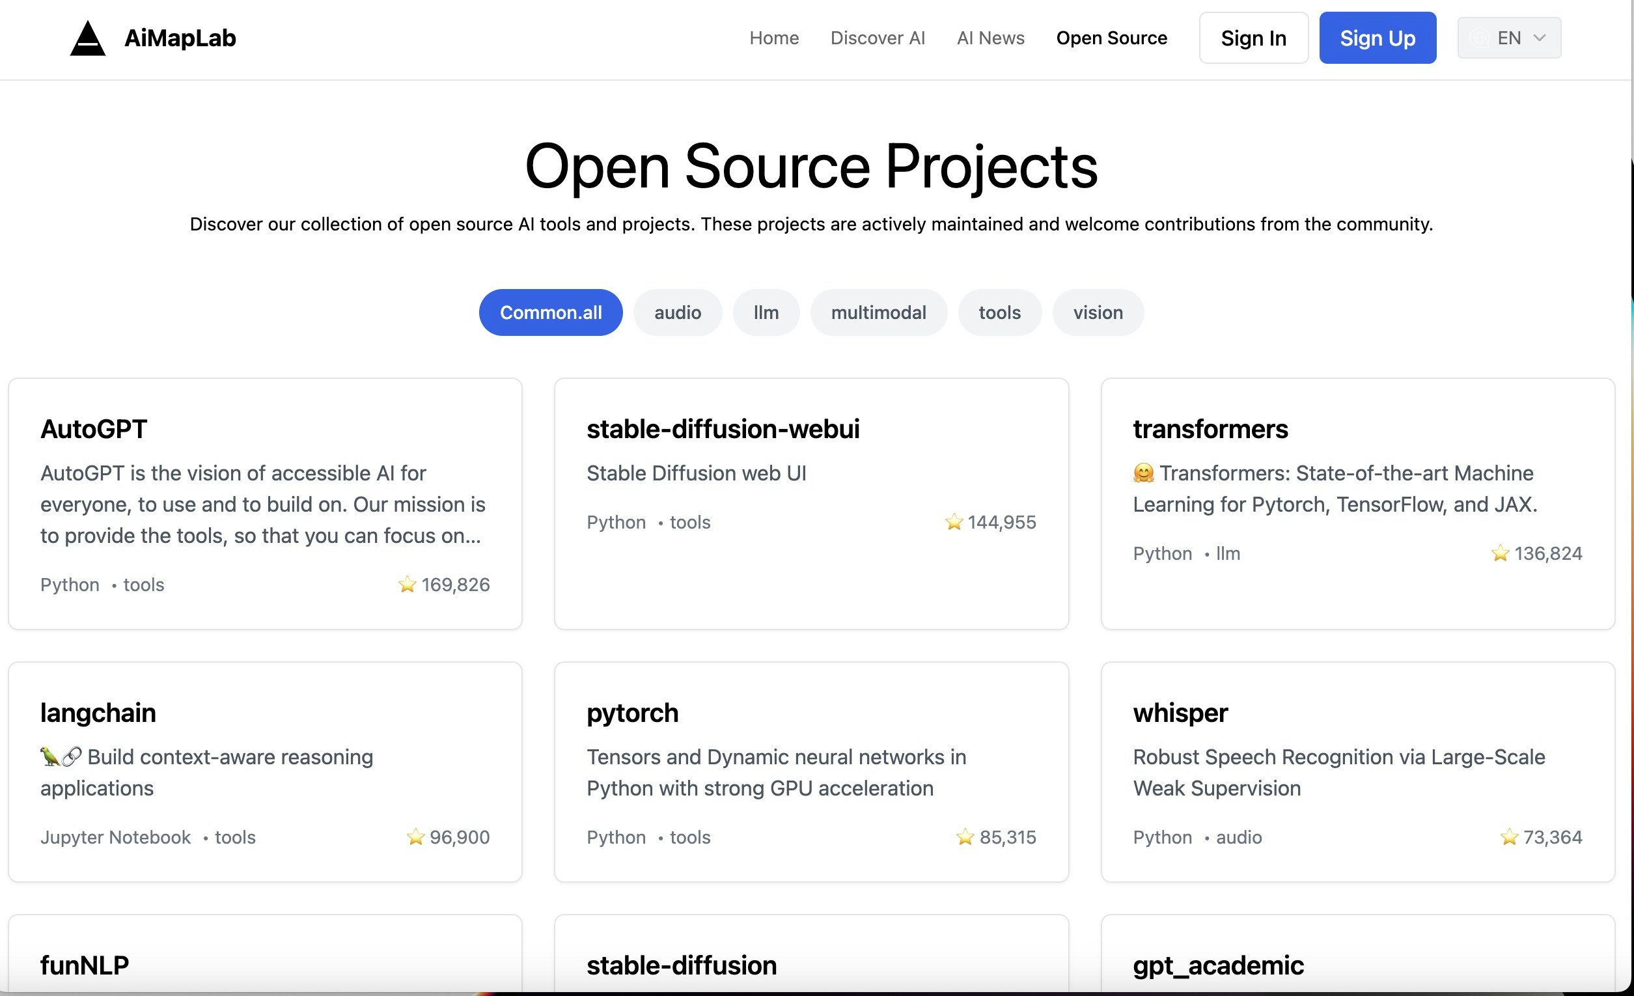
Task: Click star icon beside 144,955 count
Action: click(953, 522)
